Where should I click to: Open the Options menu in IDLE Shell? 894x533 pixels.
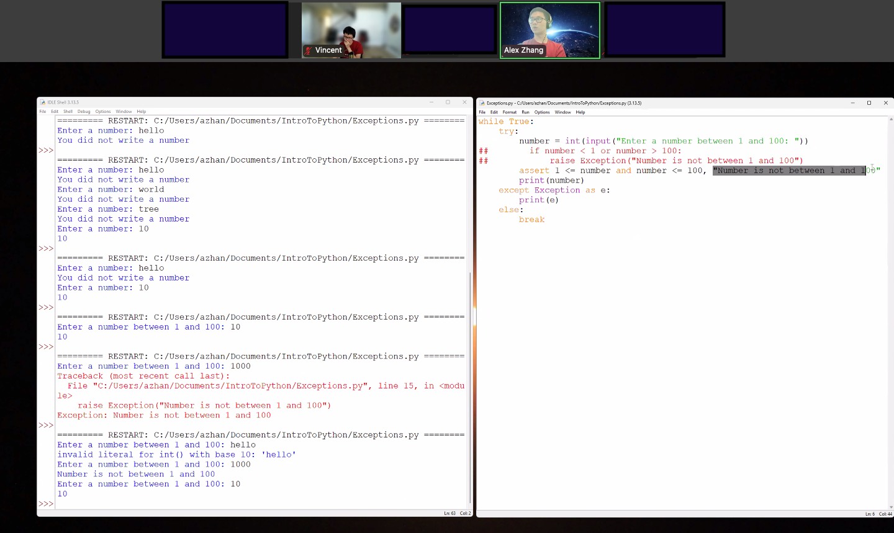click(103, 112)
